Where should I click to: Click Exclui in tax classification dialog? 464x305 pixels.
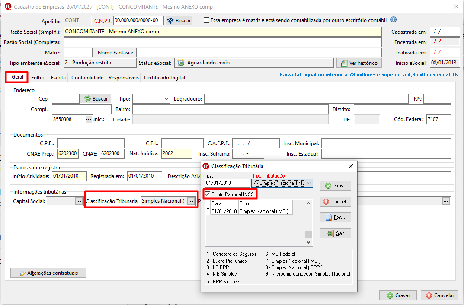click(x=335, y=217)
